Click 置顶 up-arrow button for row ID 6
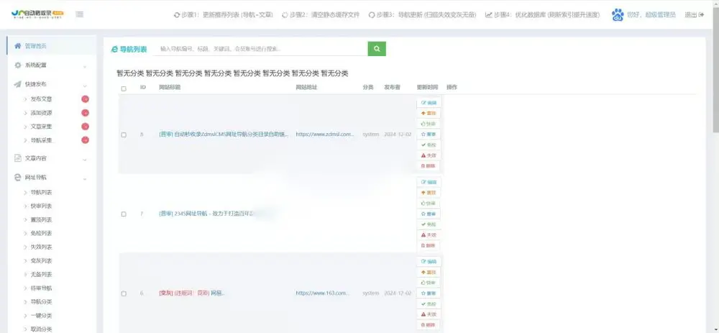 (429, 272)
